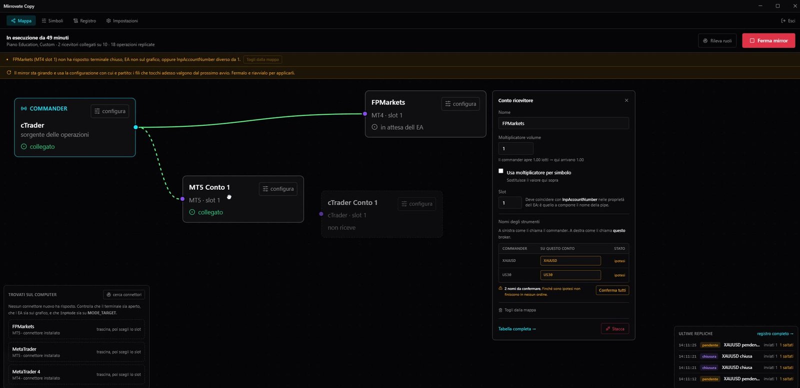Click the Esci logout button
The image size is (800, 388).
(788, 21)
